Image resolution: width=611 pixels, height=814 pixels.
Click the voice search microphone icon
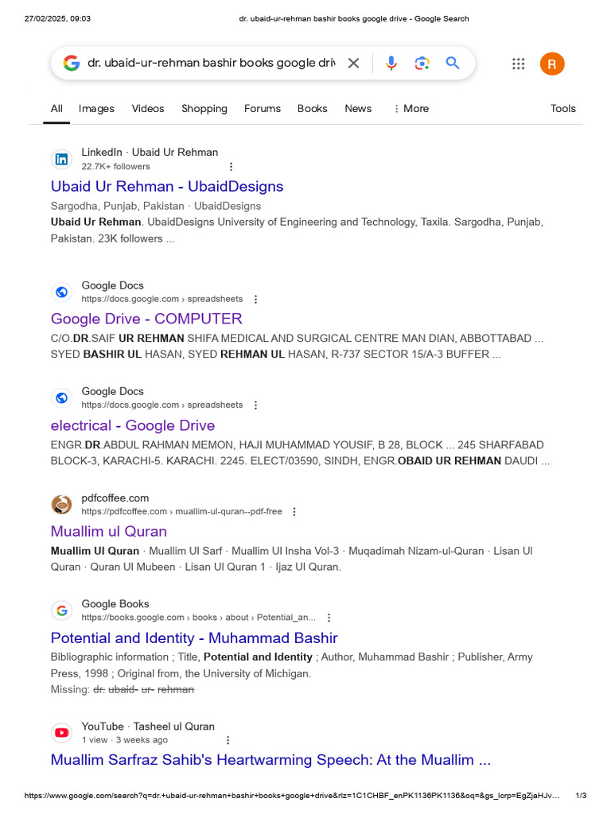click(x=391, y=64)
